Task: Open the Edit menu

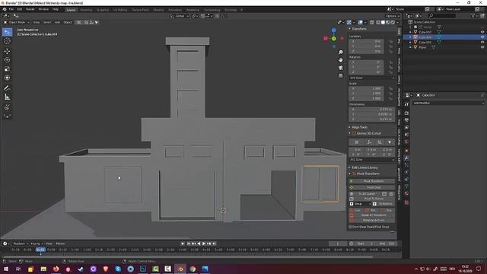Action: point(20,9)
